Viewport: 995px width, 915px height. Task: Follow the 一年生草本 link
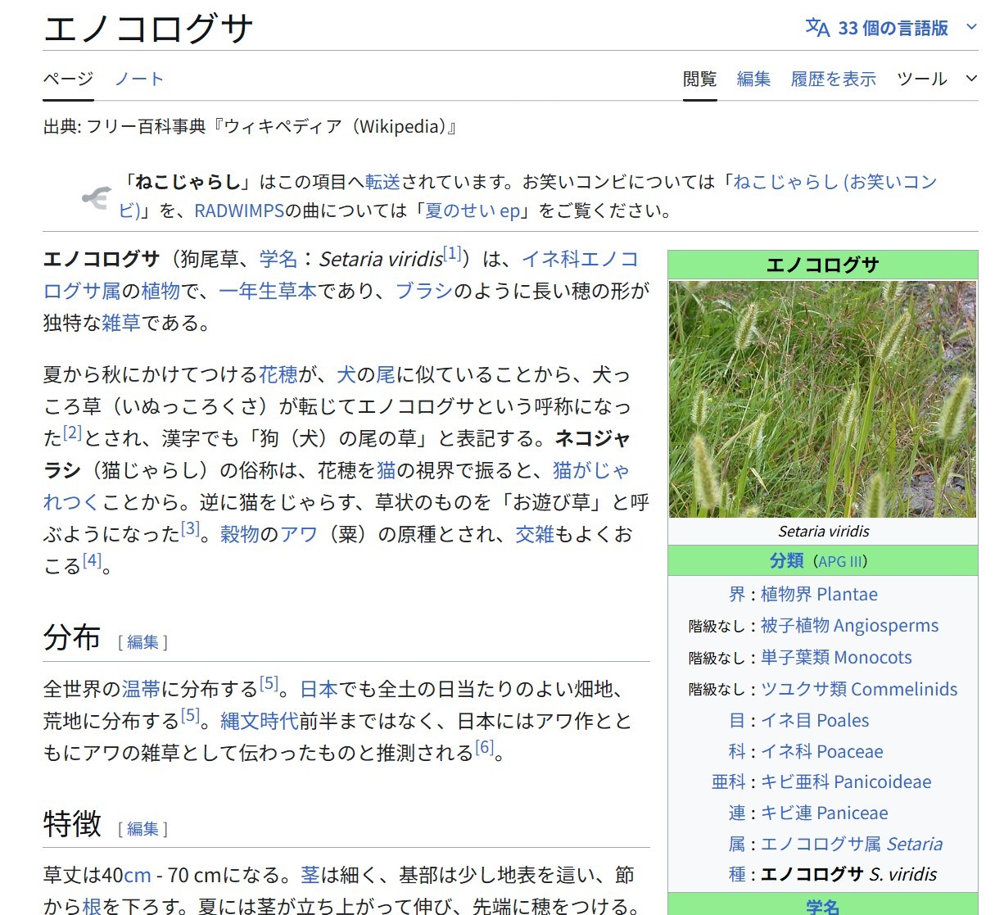point(268,291)
